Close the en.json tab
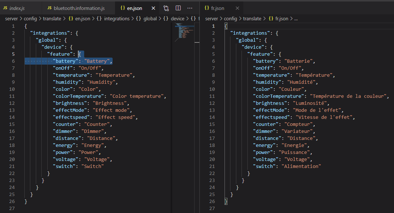The image size is (394, 213). [x=153, y=8]
